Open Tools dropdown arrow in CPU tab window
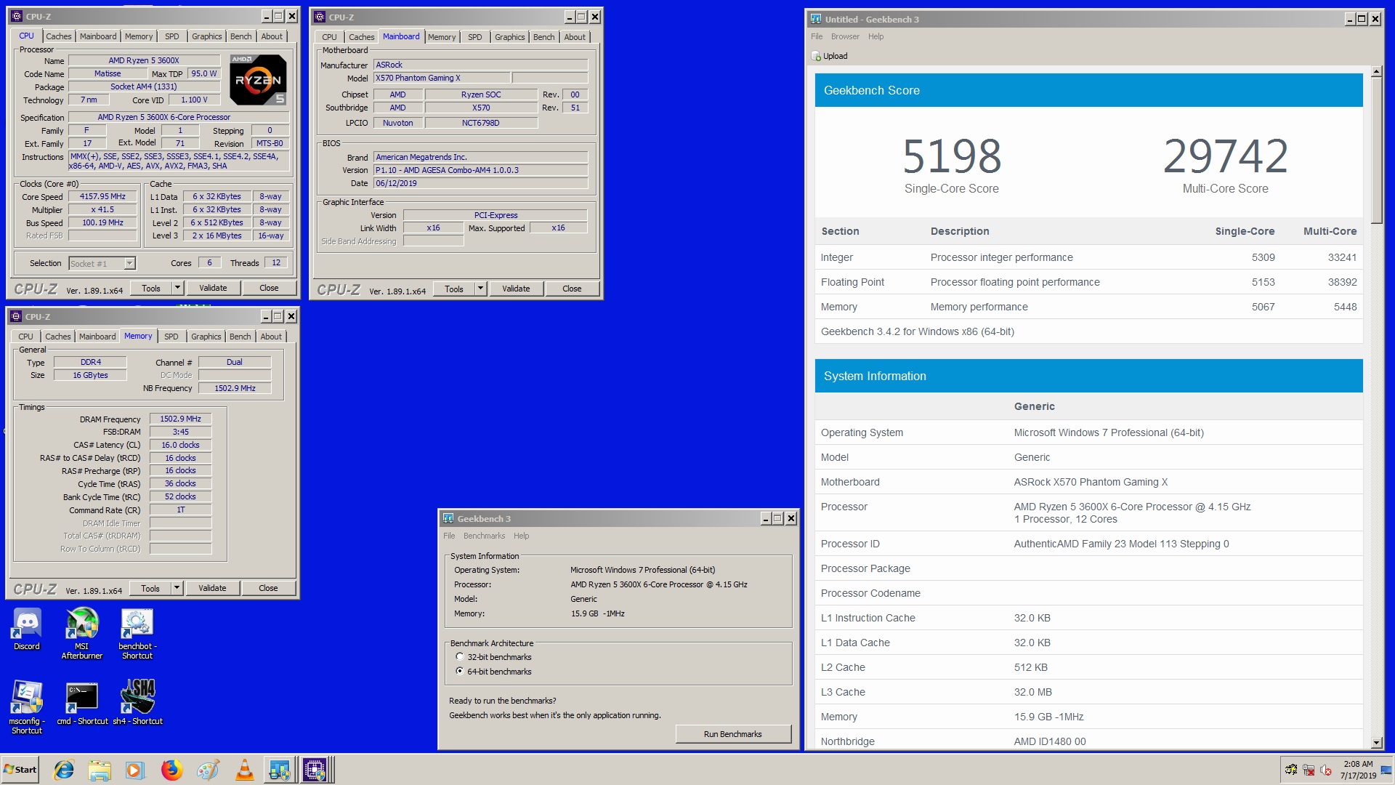The width and height of the screenshot is (1395, 785). pyautogui.click(x=177, y=288)
